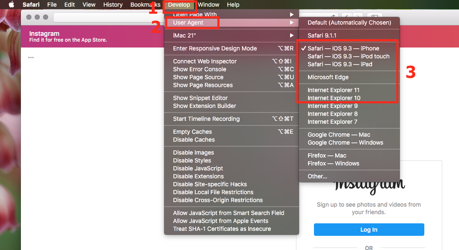Screen dimensions: 459x250
Task: Select Internet Explorer 10 user agent
Action: 349,98
